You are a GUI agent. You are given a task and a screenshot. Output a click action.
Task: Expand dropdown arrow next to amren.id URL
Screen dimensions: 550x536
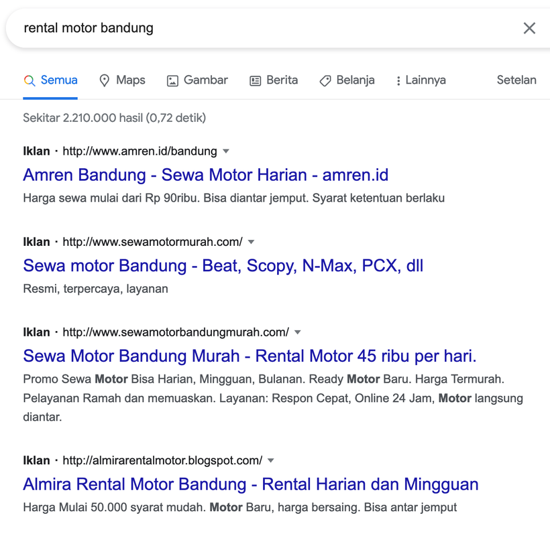coord(226,151)
